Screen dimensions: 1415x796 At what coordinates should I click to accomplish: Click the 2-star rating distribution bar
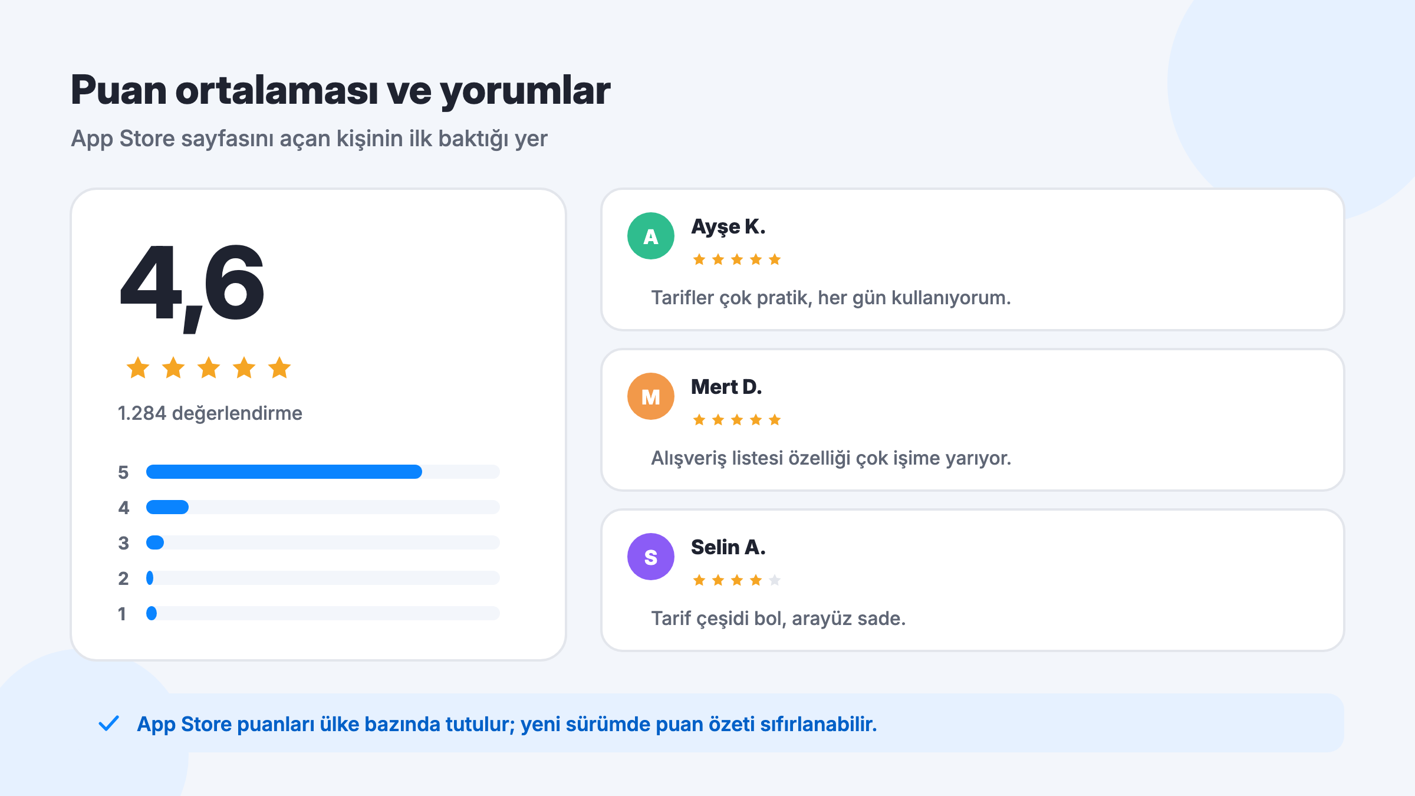click(323, 578)
